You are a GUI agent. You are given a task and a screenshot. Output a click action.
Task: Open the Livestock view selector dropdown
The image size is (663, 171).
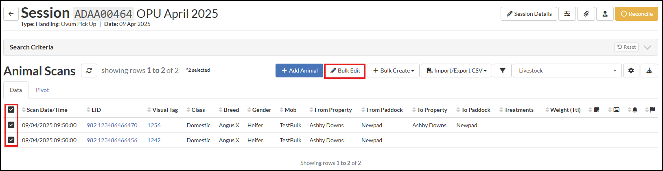[x=567, y=71]
